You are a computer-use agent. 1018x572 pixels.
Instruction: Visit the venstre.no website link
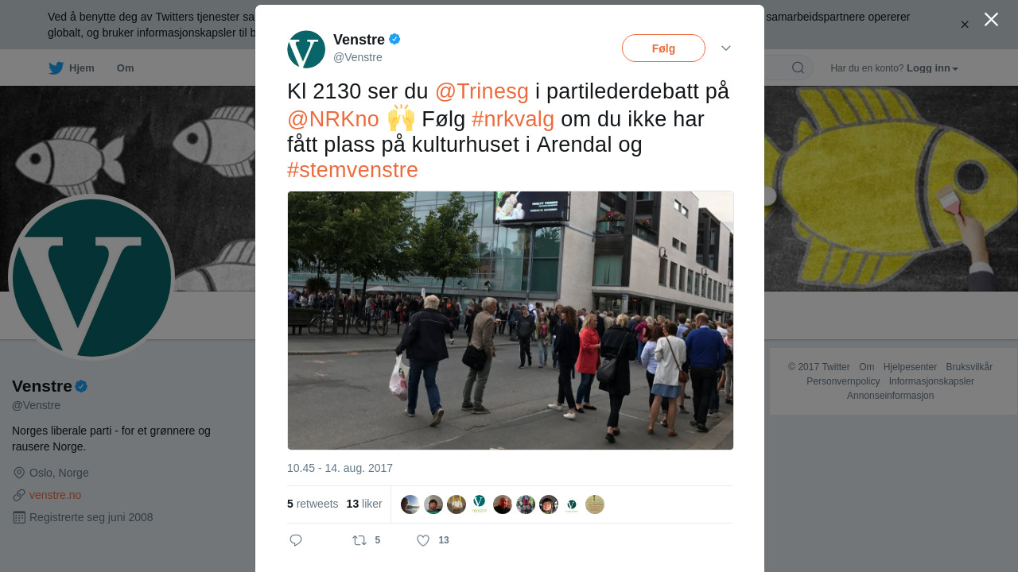pyautogui.click(x=55, y=495)
